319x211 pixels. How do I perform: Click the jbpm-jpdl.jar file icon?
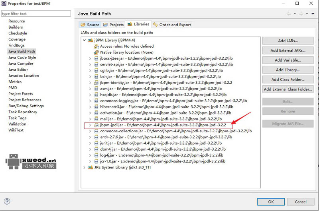96,125
